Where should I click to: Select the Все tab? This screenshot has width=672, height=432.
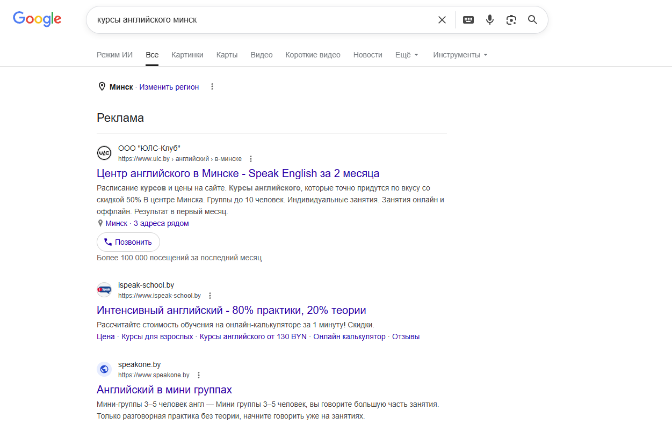point(152,55)
